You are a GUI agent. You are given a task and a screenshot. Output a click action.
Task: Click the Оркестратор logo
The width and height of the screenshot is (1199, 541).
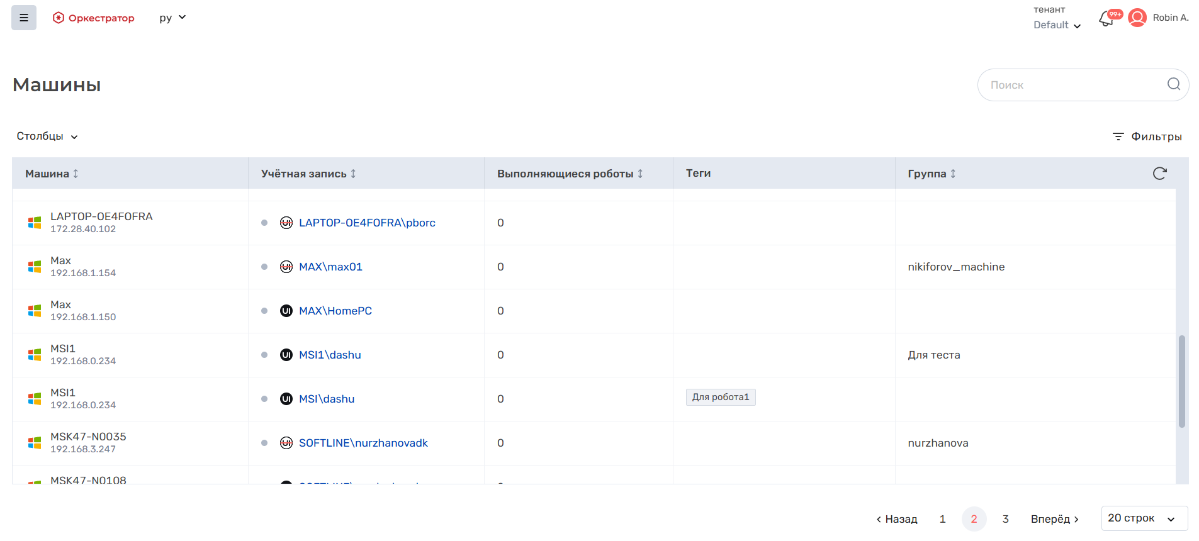[93, 18]
